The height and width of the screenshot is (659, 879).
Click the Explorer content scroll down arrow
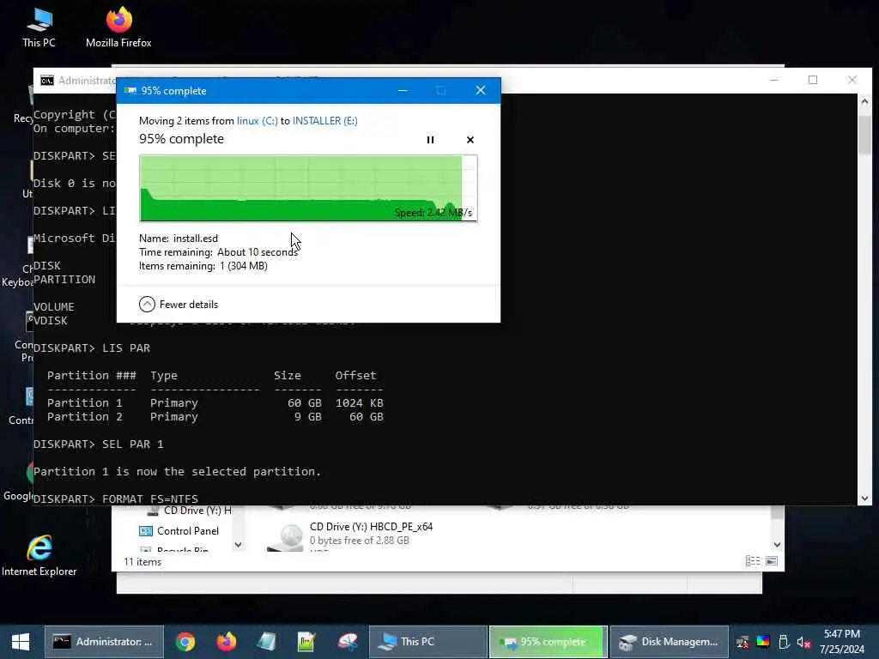pos(777,544)
